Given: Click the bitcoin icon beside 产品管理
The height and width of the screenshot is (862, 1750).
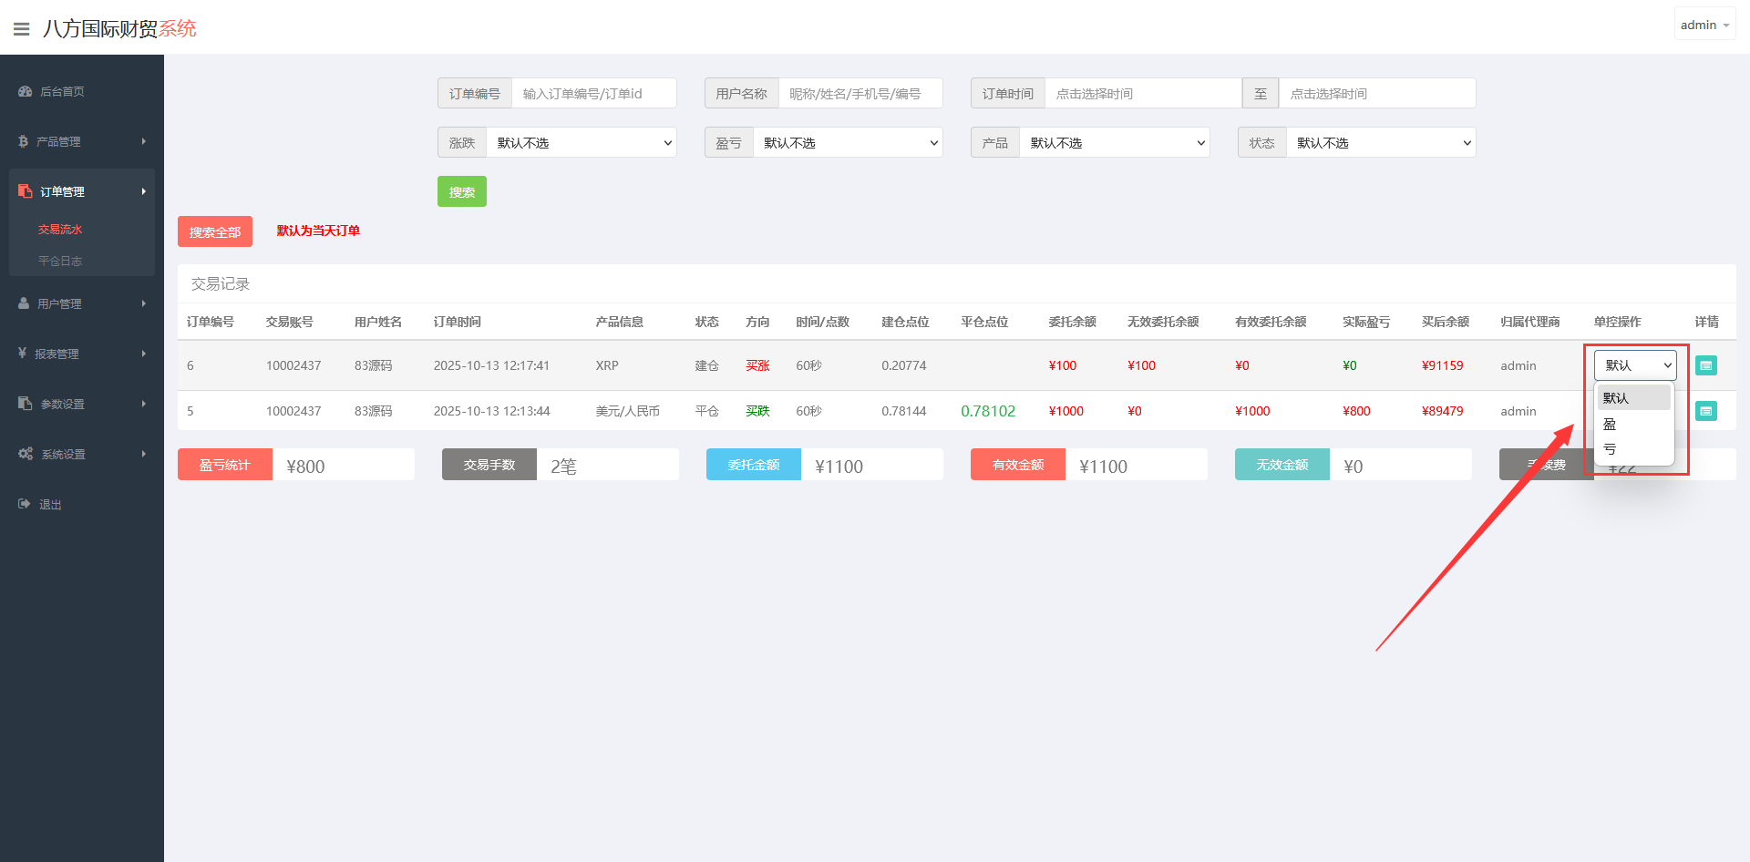Looking at the screenshot, I should (x=23, y=141).
